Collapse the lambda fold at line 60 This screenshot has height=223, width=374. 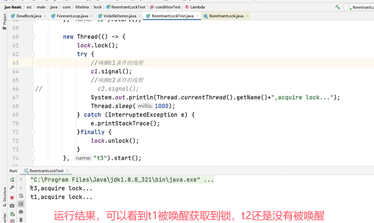[x=33, y=37]
